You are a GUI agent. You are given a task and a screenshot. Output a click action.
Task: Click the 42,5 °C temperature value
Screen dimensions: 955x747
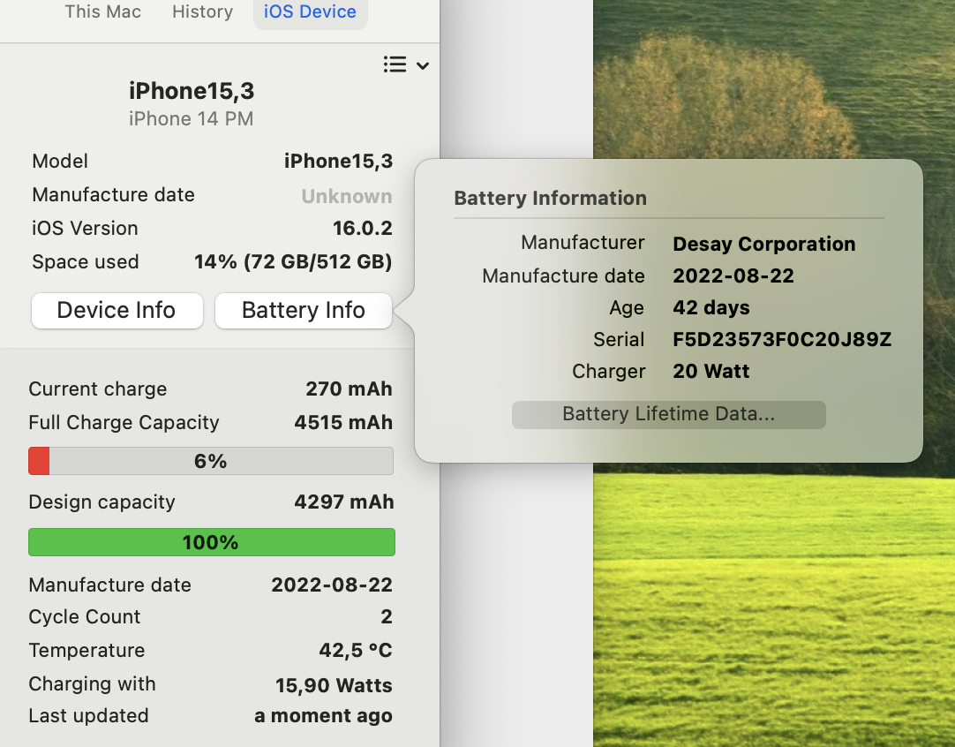point(356,650)
